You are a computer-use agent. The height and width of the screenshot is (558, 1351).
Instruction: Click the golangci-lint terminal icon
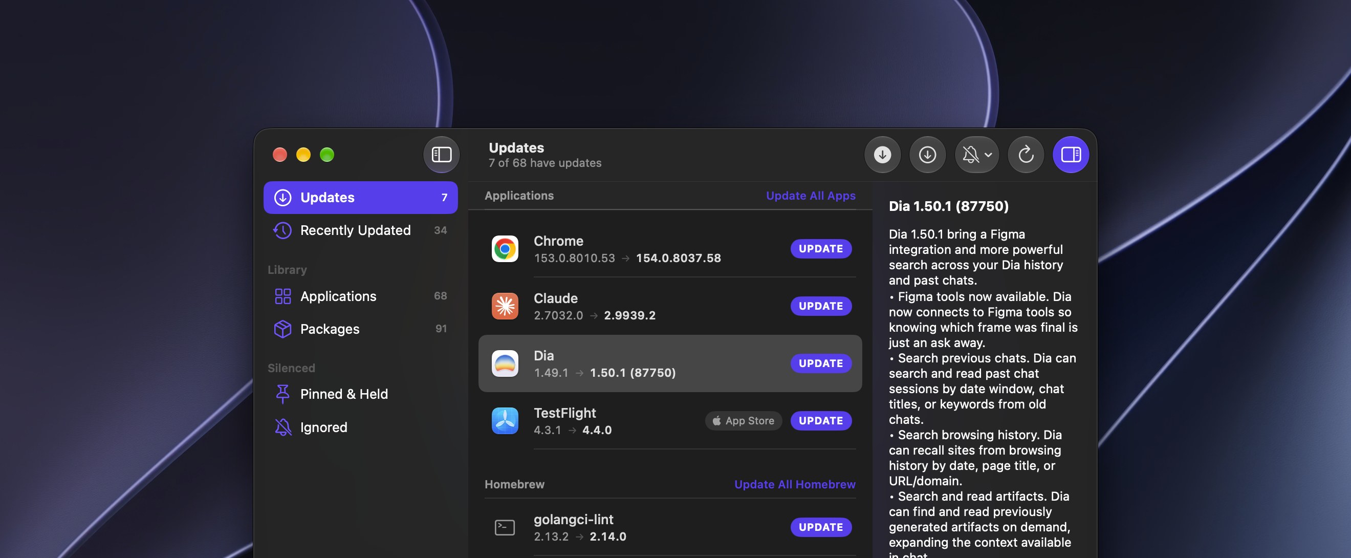(505, 527)
